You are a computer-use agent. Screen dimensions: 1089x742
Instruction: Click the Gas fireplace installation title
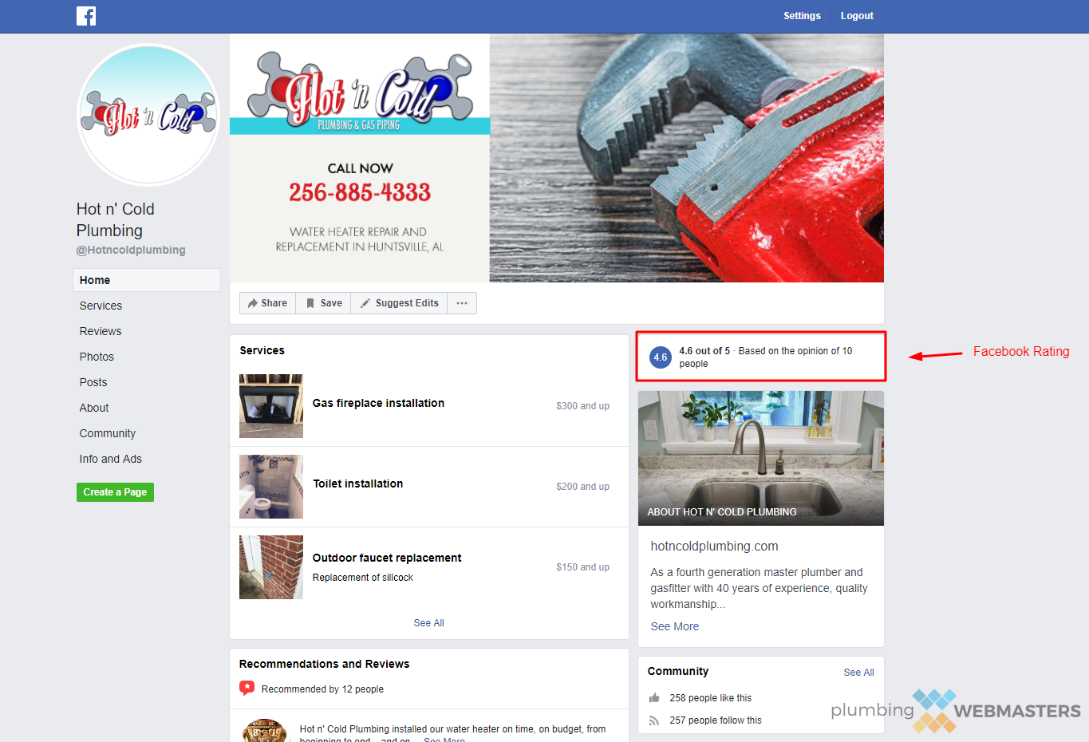click(378, 403)
